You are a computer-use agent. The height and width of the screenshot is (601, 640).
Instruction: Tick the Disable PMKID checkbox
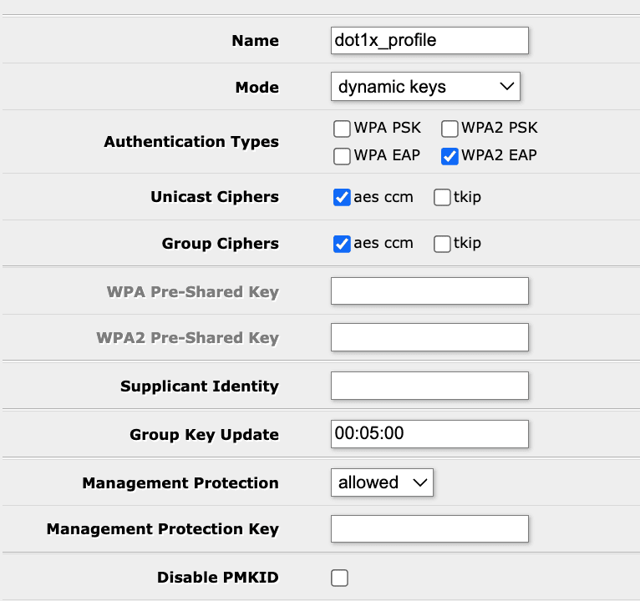(339, 578)
